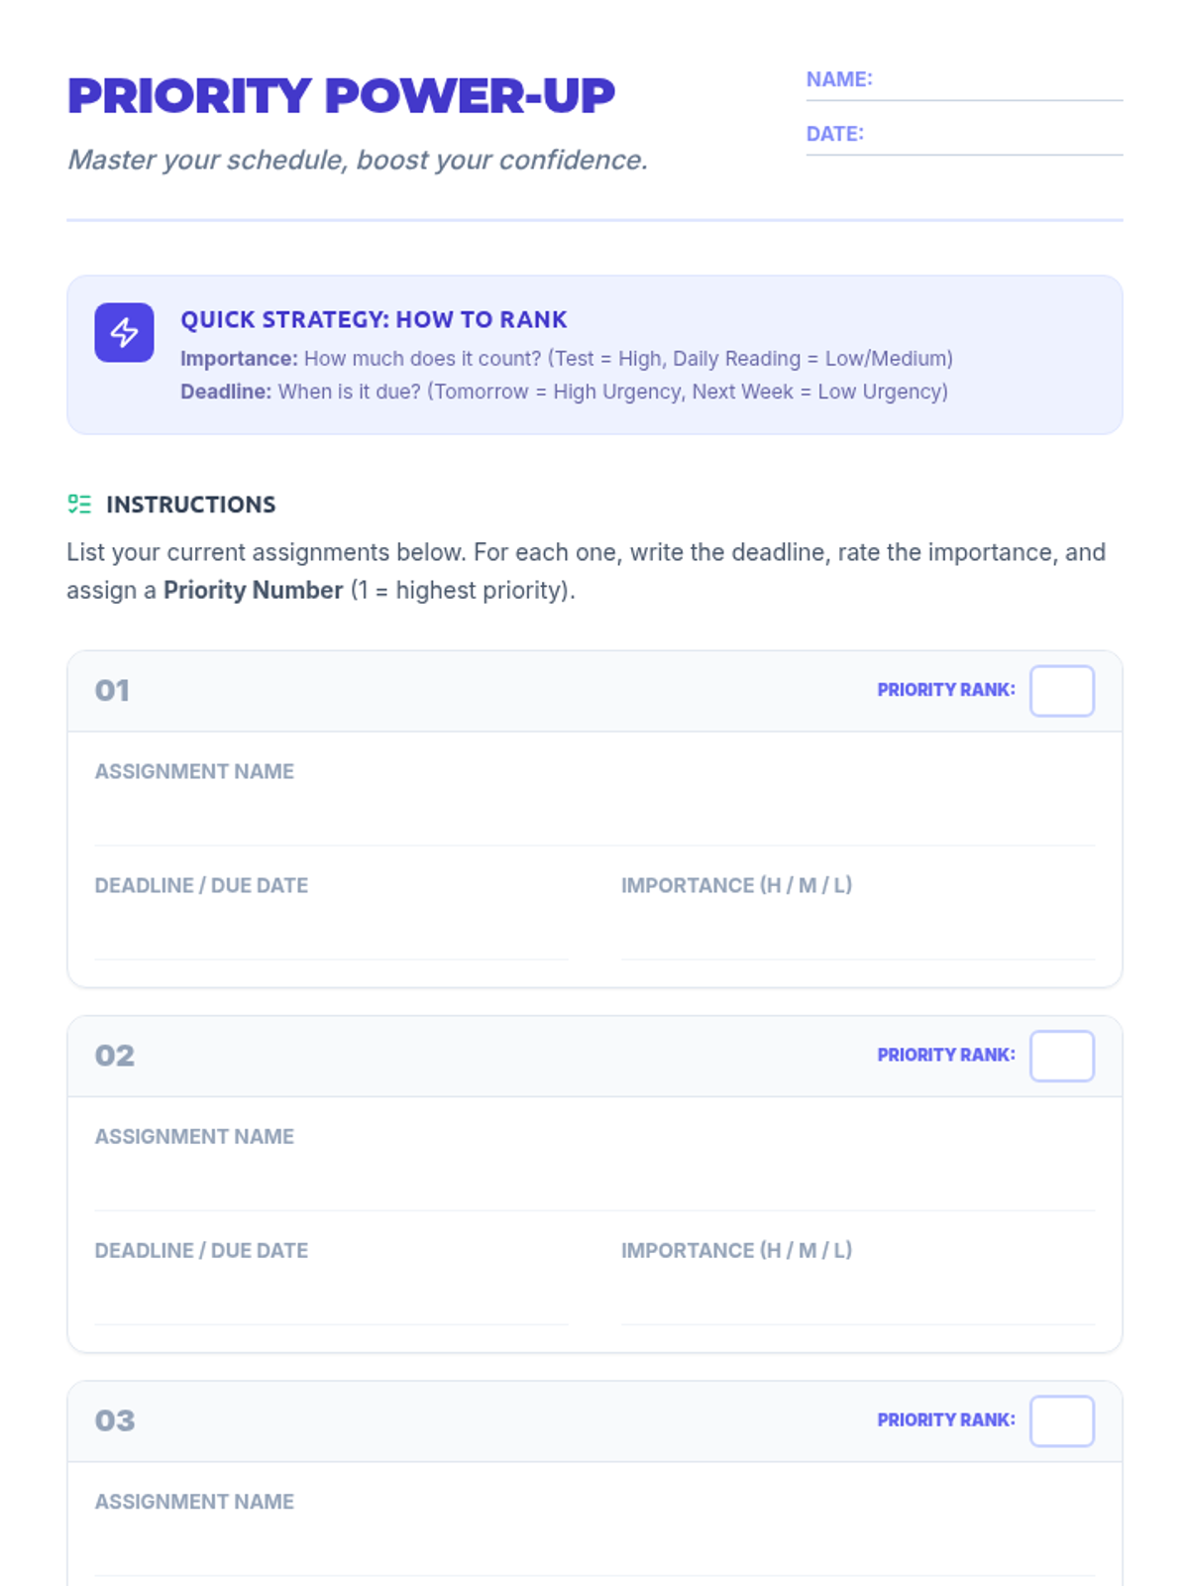
Task: Check the Priority Rank box for assignment 01
Action: click(x=1061, y=691)
